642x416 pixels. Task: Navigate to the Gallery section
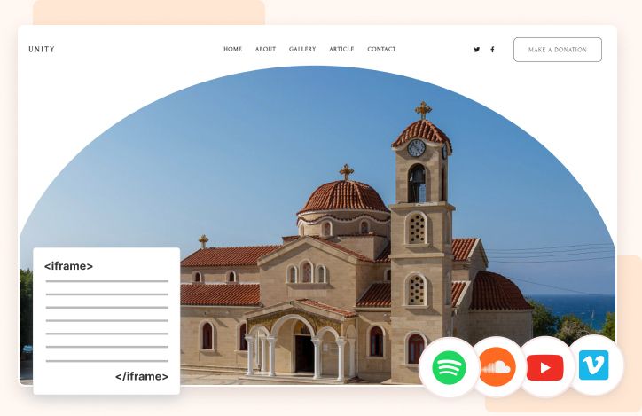[302, 50]
